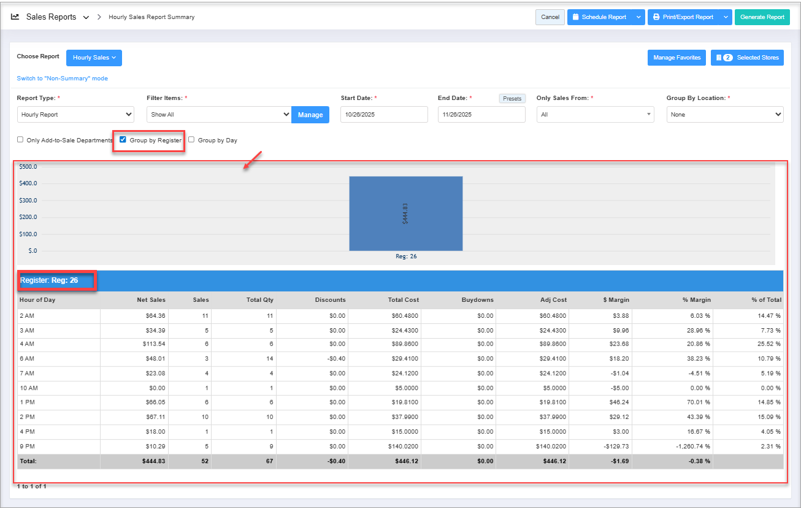The width and height of the screenshot is (801, 508).
Task: Check the Group by Day checkbox
Action: [x=191, y=140]
